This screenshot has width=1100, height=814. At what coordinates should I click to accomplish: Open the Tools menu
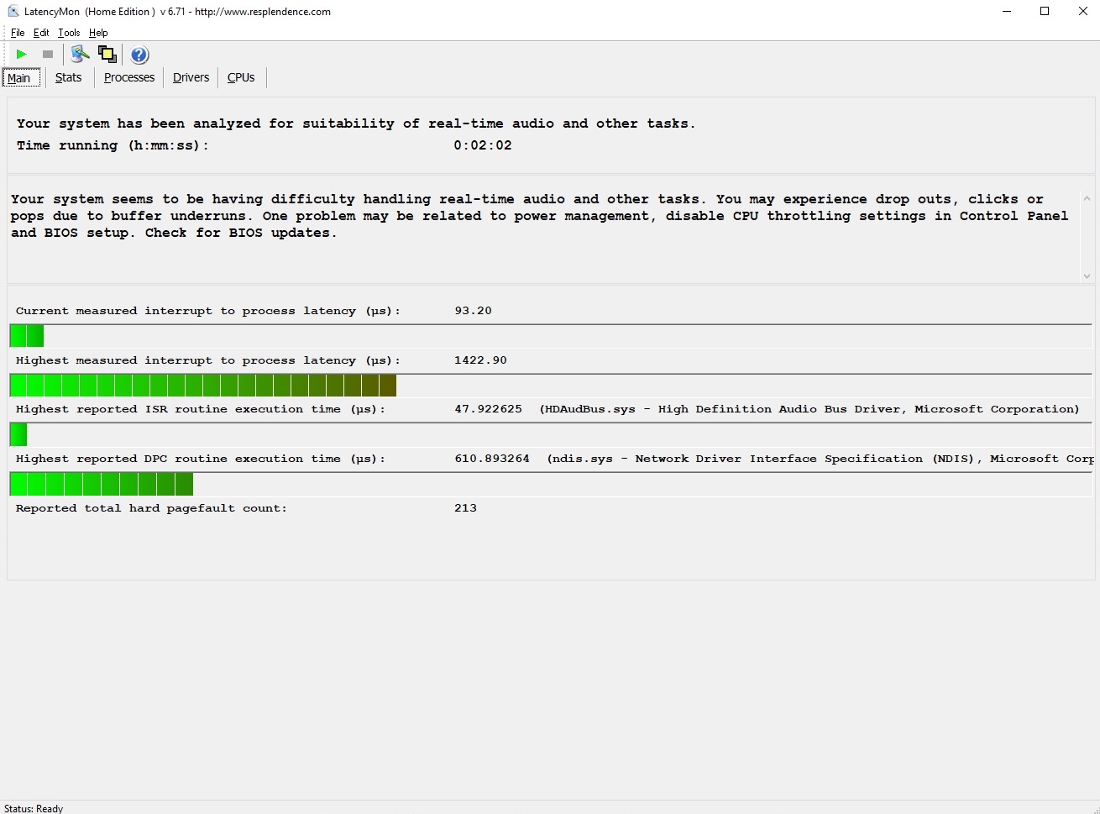coord(69,33)
